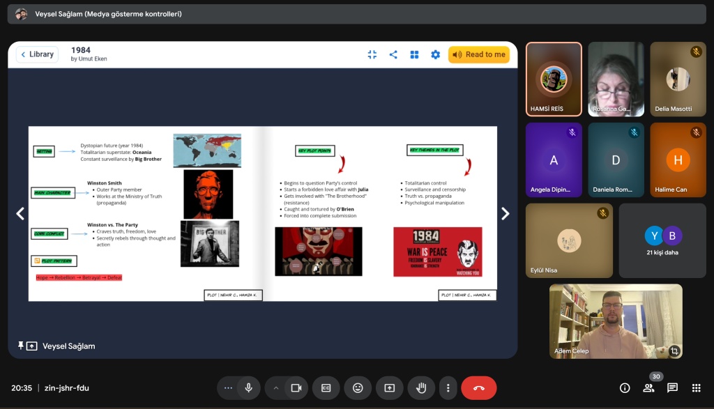Open the three-dot more actions menu
This screenshot has height=409, width=714.
click(448, 388)
